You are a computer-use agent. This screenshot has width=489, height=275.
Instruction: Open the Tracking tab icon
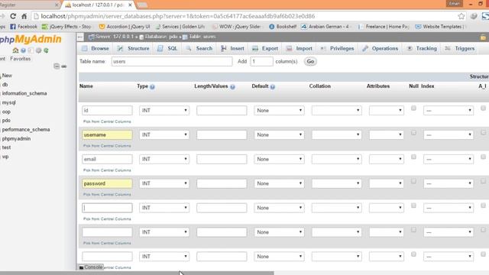(410, 48)
